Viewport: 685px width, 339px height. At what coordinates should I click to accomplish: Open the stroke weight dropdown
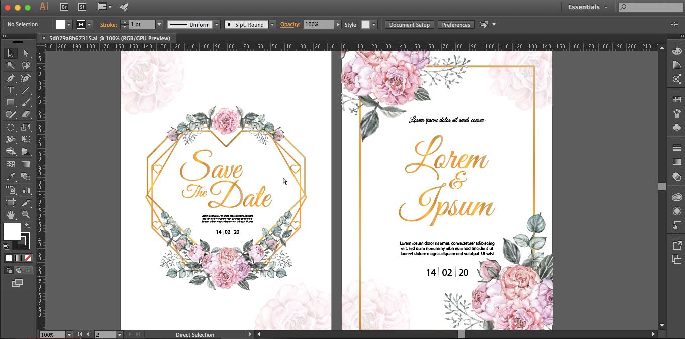coord(159,25)
